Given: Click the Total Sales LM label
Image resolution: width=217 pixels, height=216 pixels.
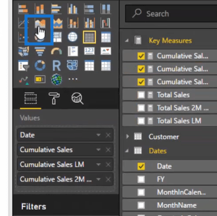Looking at the screenshot, I should coord(179,120).
